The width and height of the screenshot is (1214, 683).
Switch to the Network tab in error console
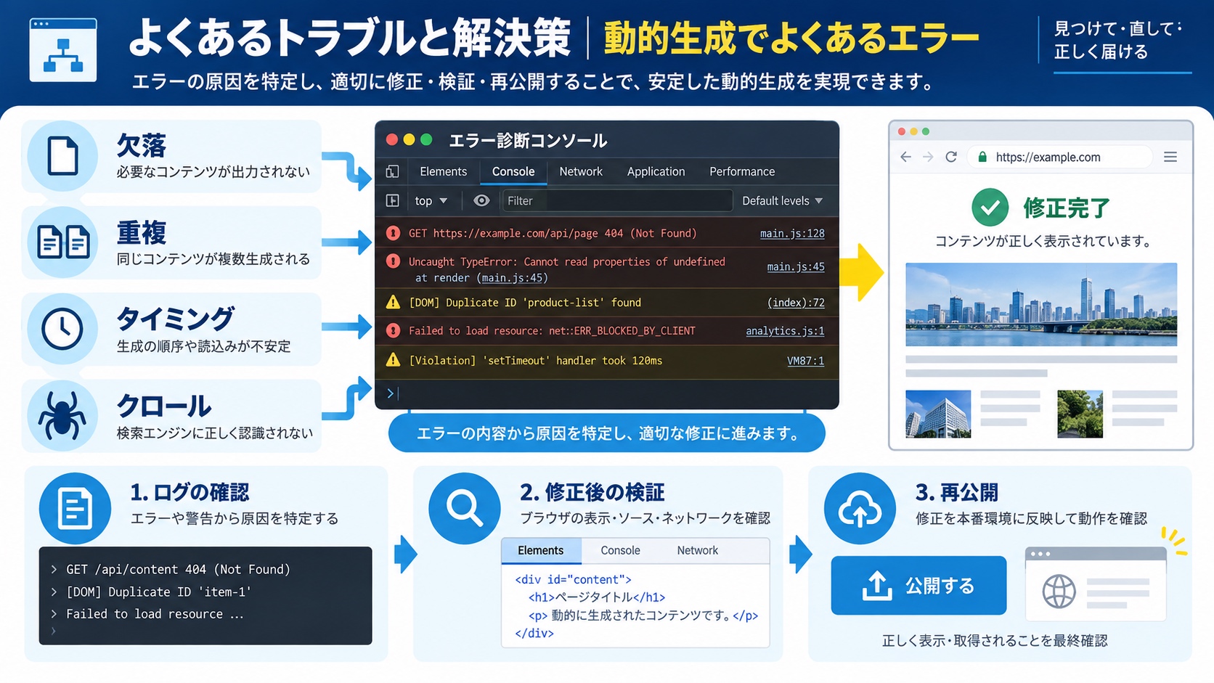click(581, 172)
